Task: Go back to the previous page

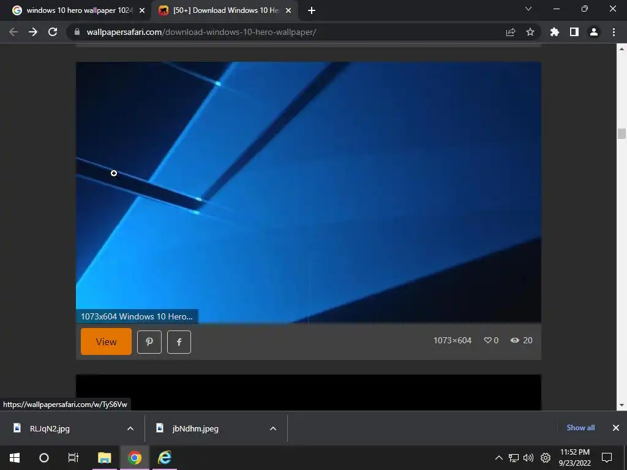Action: click(13, 32)
